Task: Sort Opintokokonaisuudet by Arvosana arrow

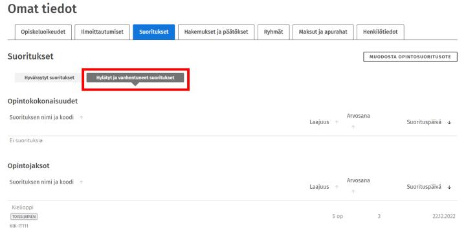Action: click(353, 127)
